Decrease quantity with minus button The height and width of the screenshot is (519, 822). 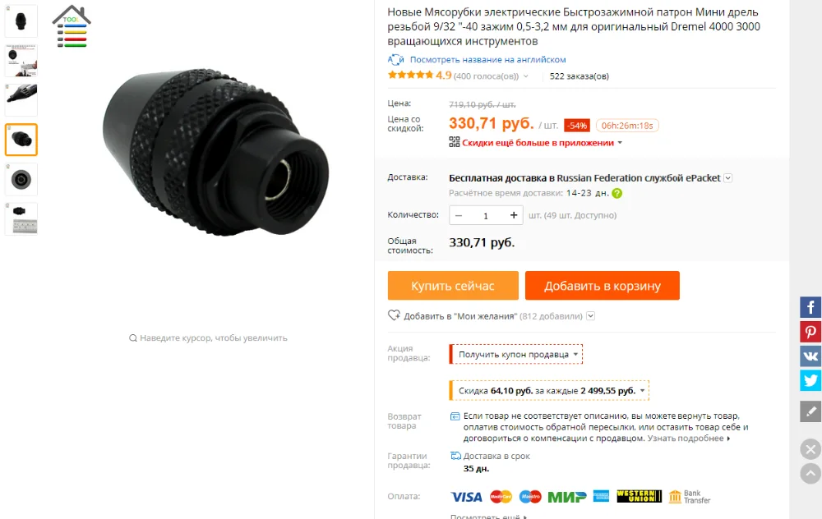(x=459, y=215)
